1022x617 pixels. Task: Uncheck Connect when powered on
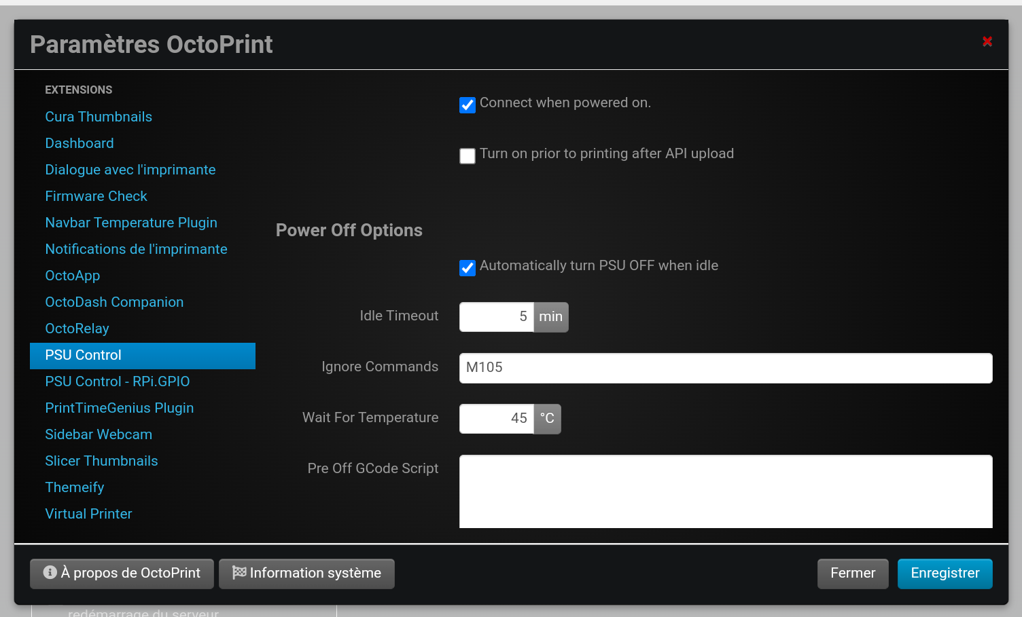468,105
